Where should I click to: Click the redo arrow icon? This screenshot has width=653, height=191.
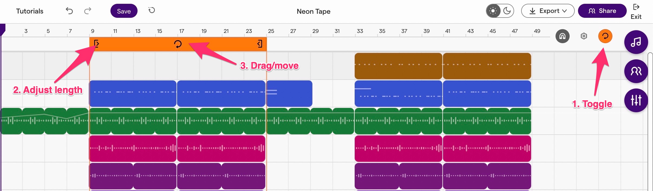[x=88, y=11]
